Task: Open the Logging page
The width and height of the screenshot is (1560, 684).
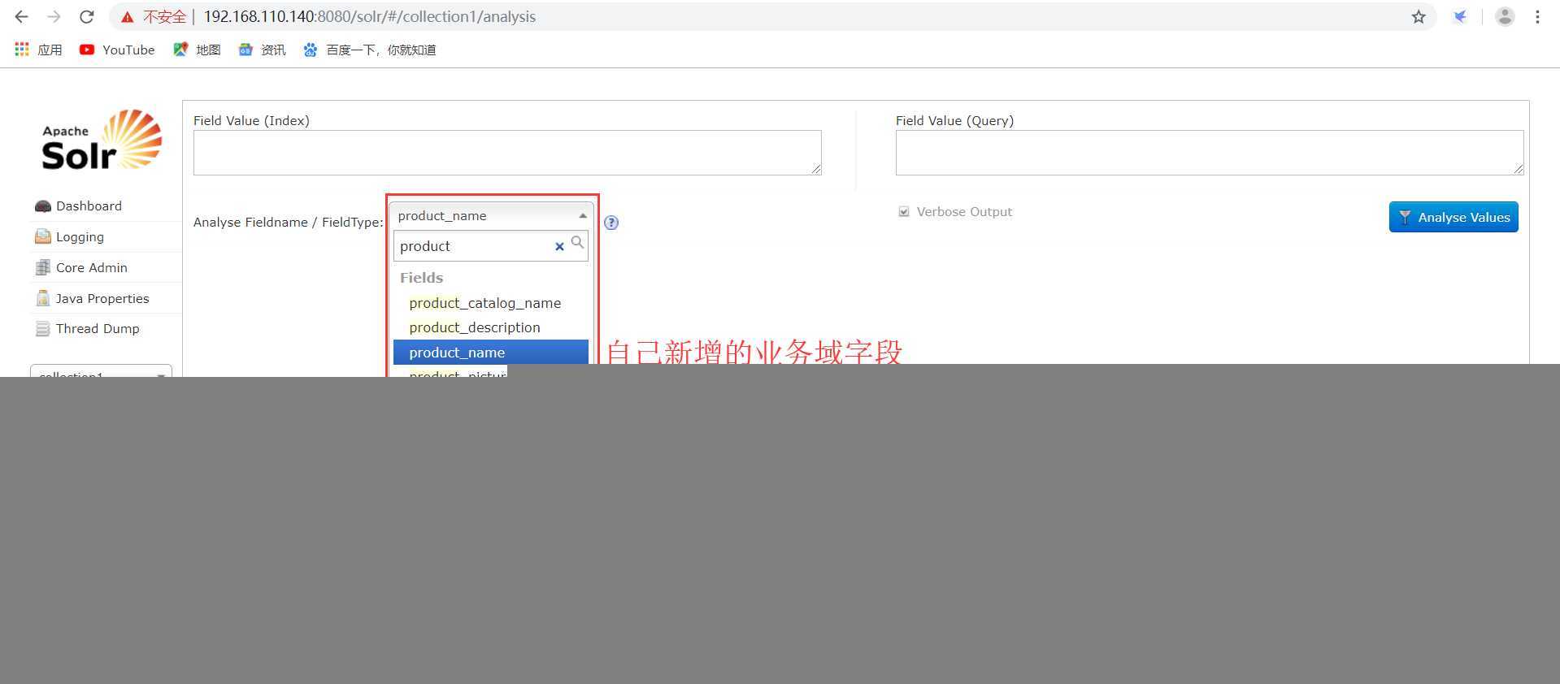Action: (80, 237)
